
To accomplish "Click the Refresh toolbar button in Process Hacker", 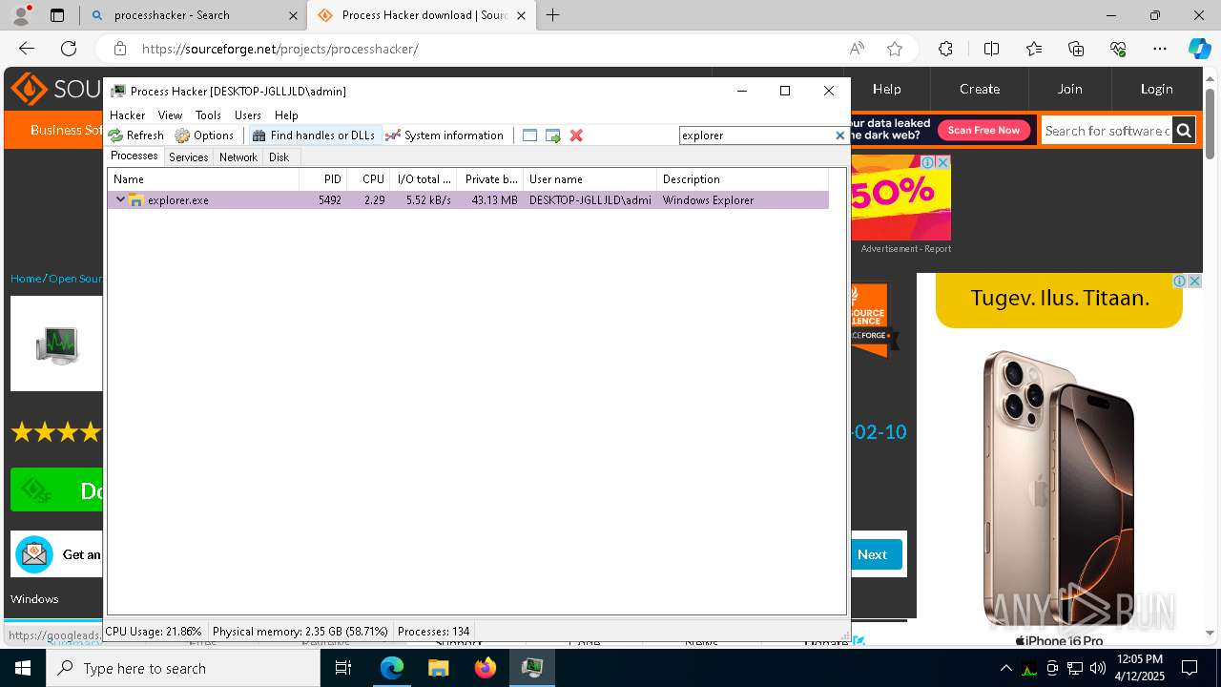I will coord(136,135).
